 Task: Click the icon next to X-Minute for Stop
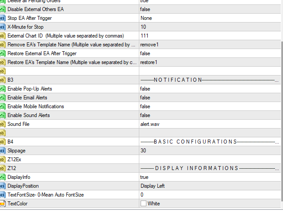(2, 27)
